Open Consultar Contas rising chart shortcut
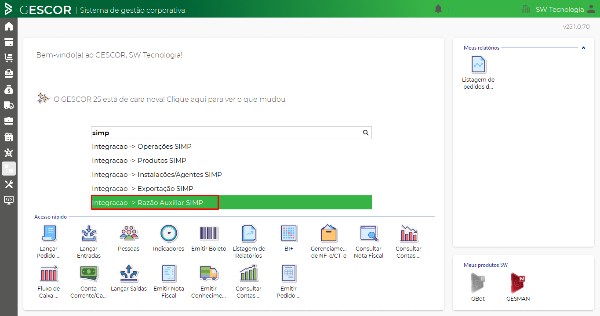The width and height of the screenshot is (600, 316). pyautogui.click(x=249, y=282)
